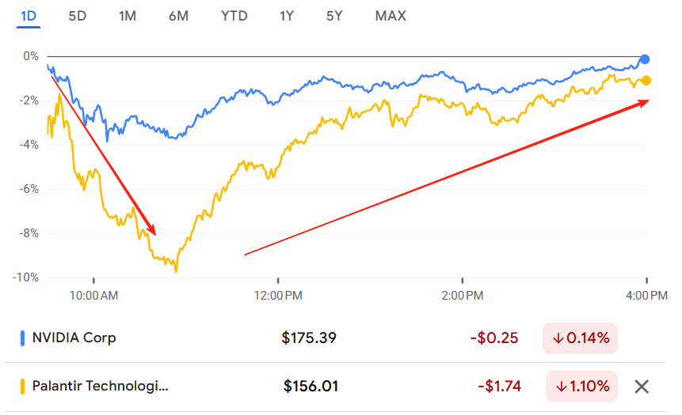Viewport: 682px width, 415px height.
Task: Switch chart to 1Y range
Action: 287,17
